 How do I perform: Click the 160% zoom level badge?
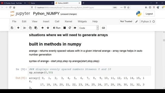pos(115,7)
